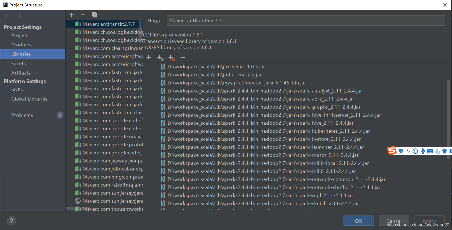Viewport: 452px width, 230px height.
Task: Select Maven: com.jolbox:bonecp library
Action: pos(104,169)
